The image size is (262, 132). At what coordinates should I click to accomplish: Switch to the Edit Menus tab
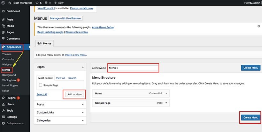(x=44, y=43)
